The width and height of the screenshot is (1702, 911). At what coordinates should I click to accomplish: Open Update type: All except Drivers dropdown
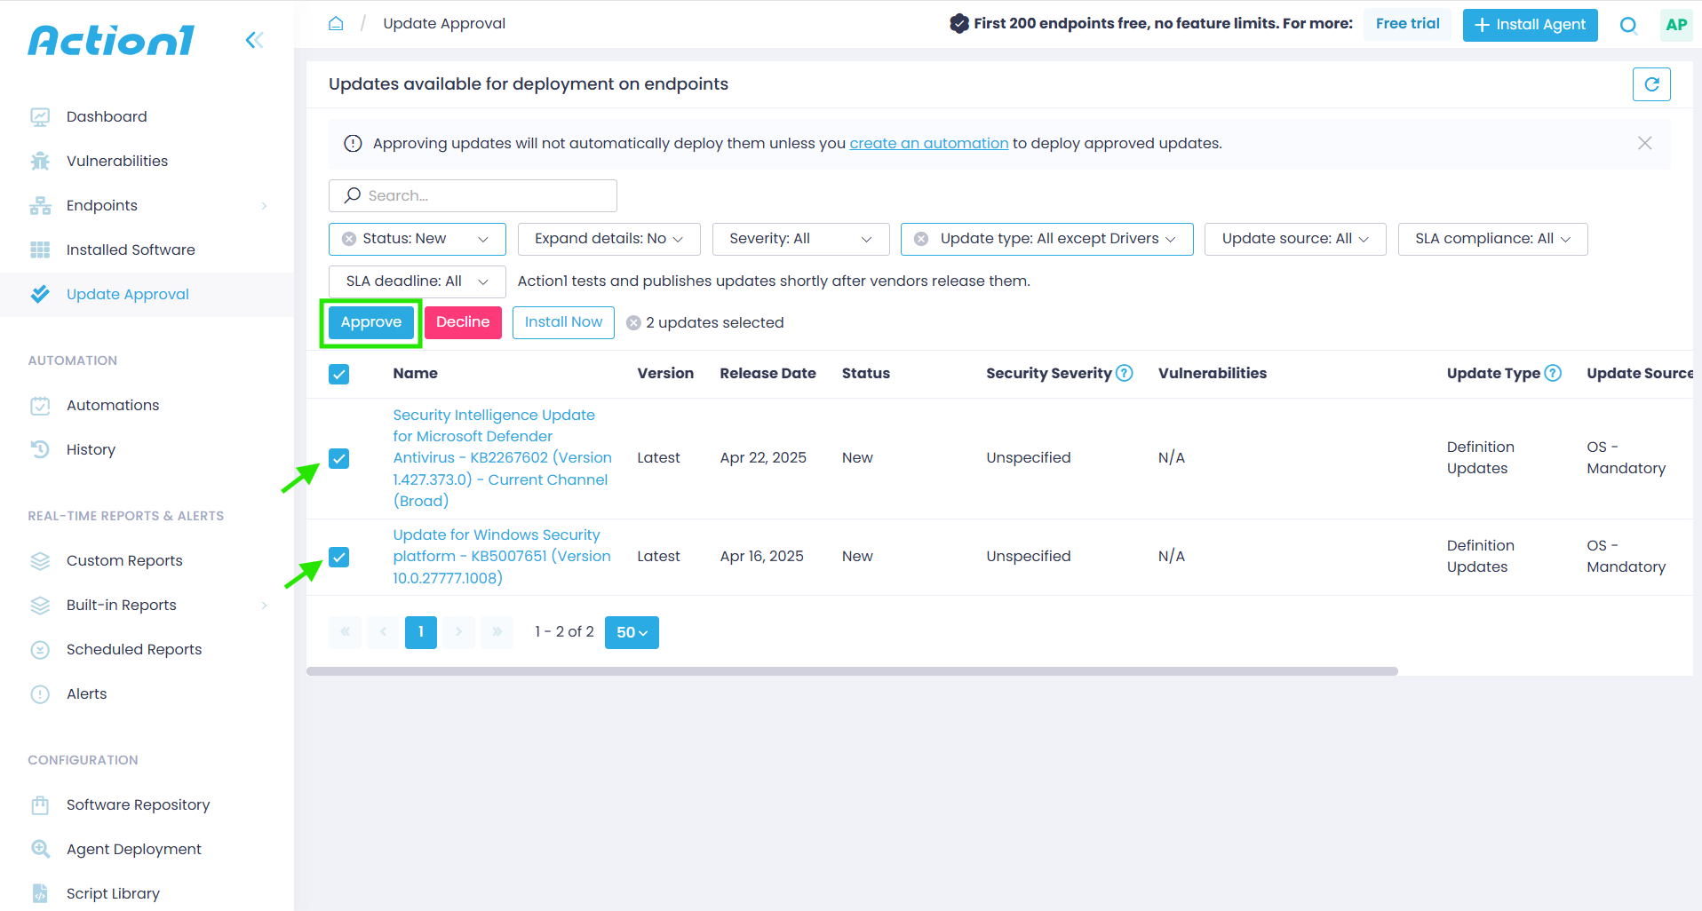coord(1047,239)
